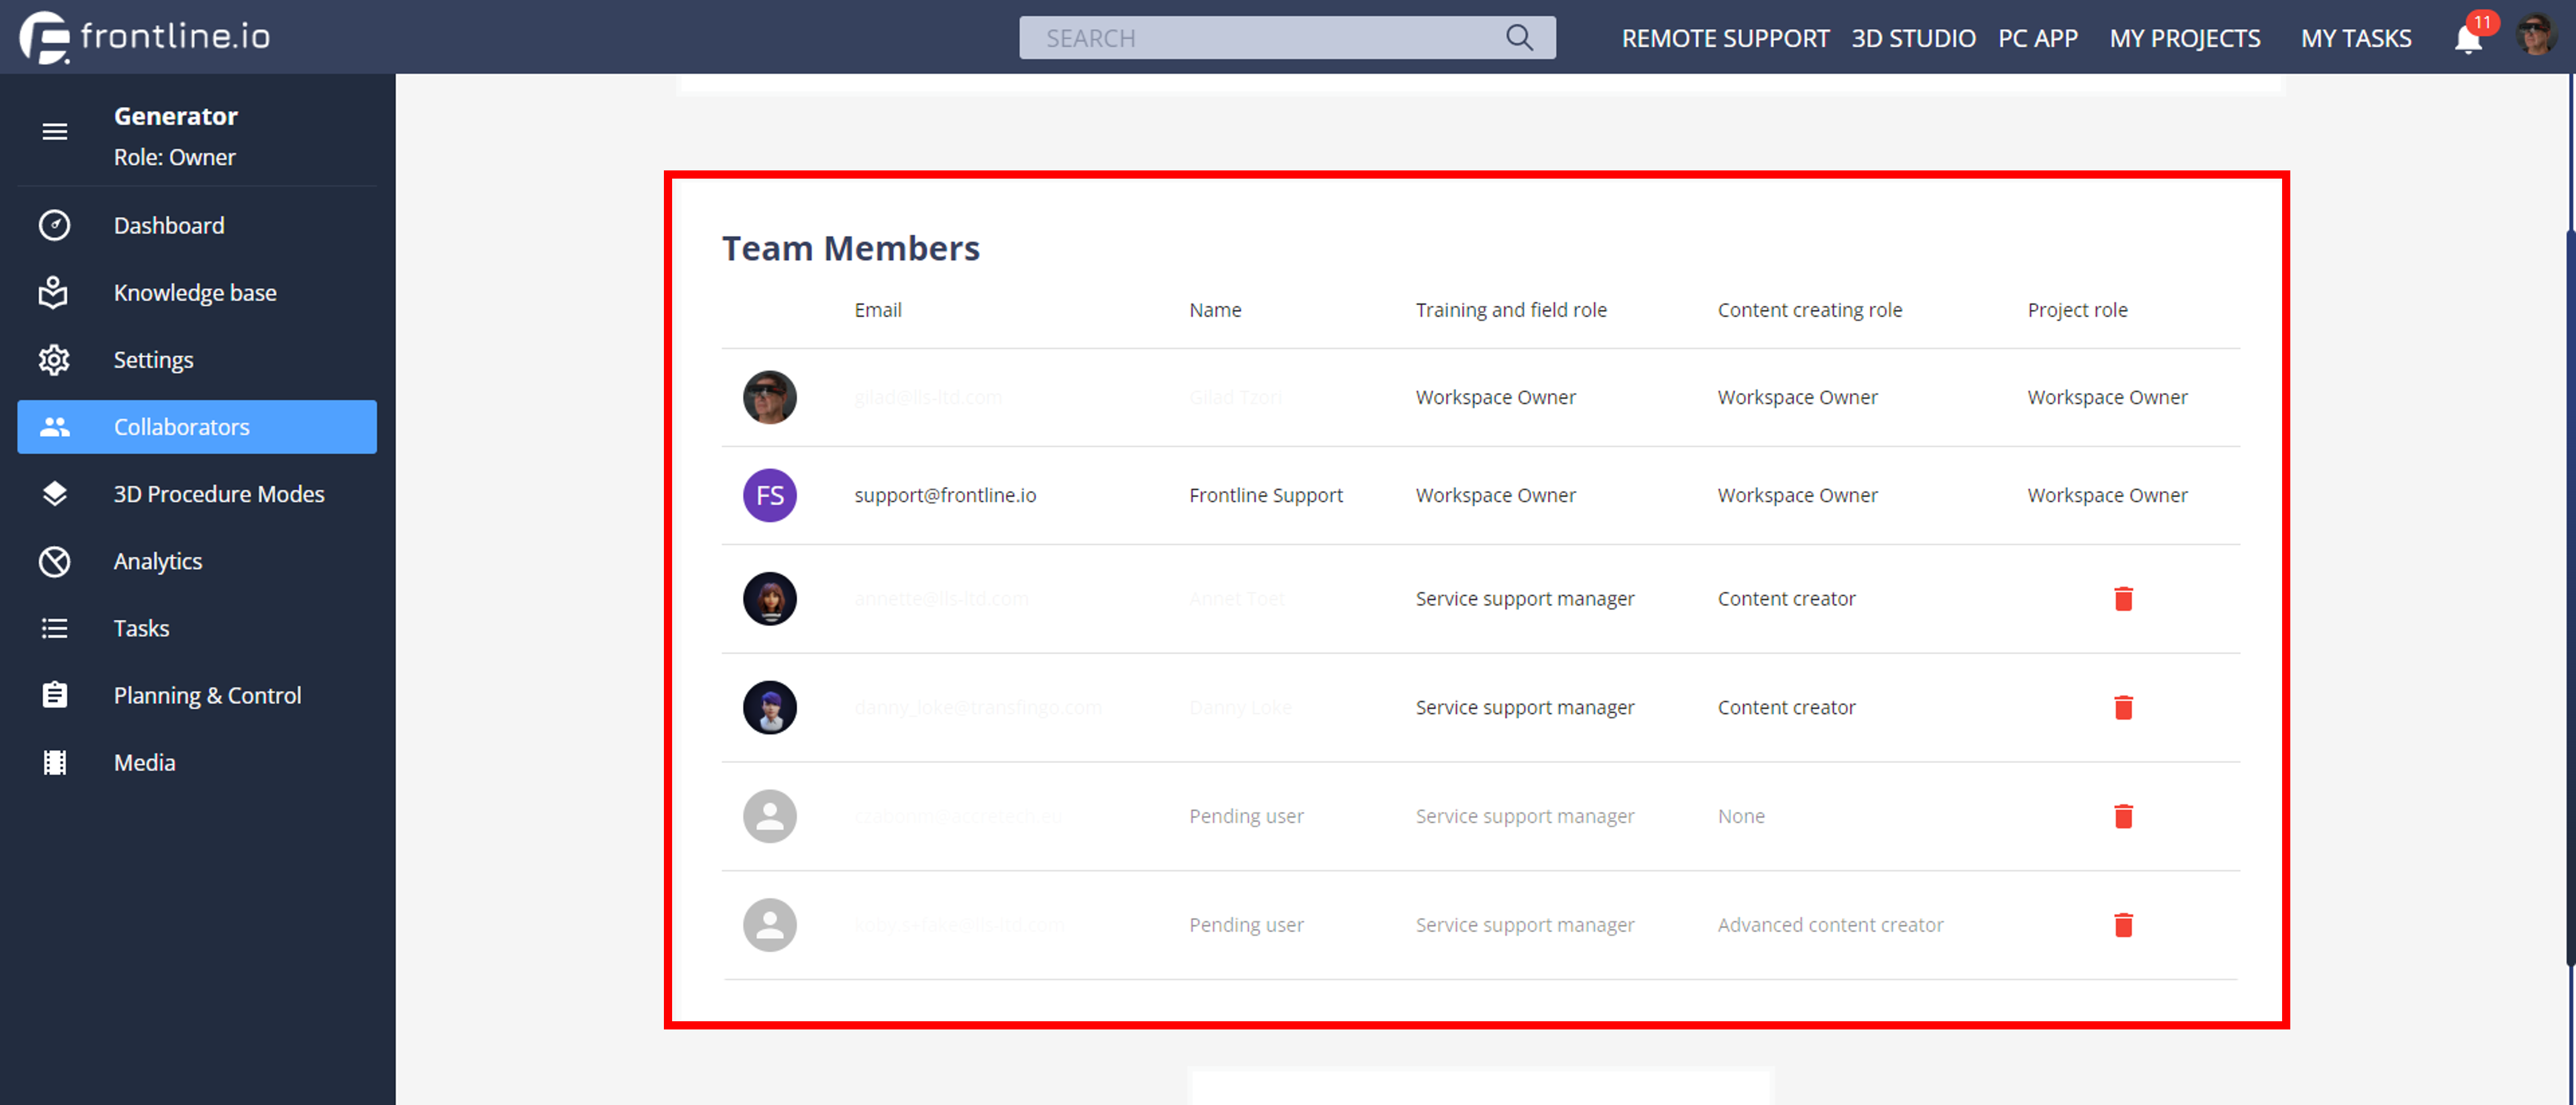Open Knowledge base from sidebar
The height and width of the screenshot is (1105, 2576).
195,293
